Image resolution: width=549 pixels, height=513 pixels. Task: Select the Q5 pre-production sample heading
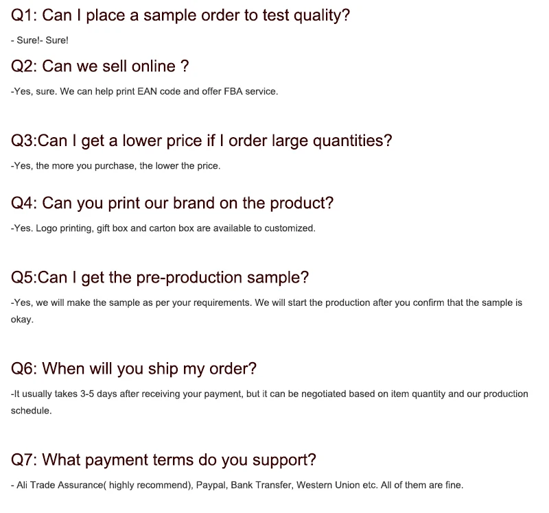click(x=160, y=277)
